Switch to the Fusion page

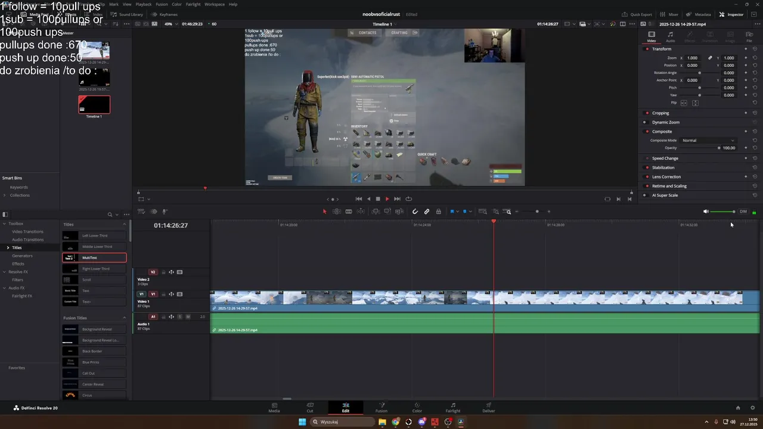(381, 408)
